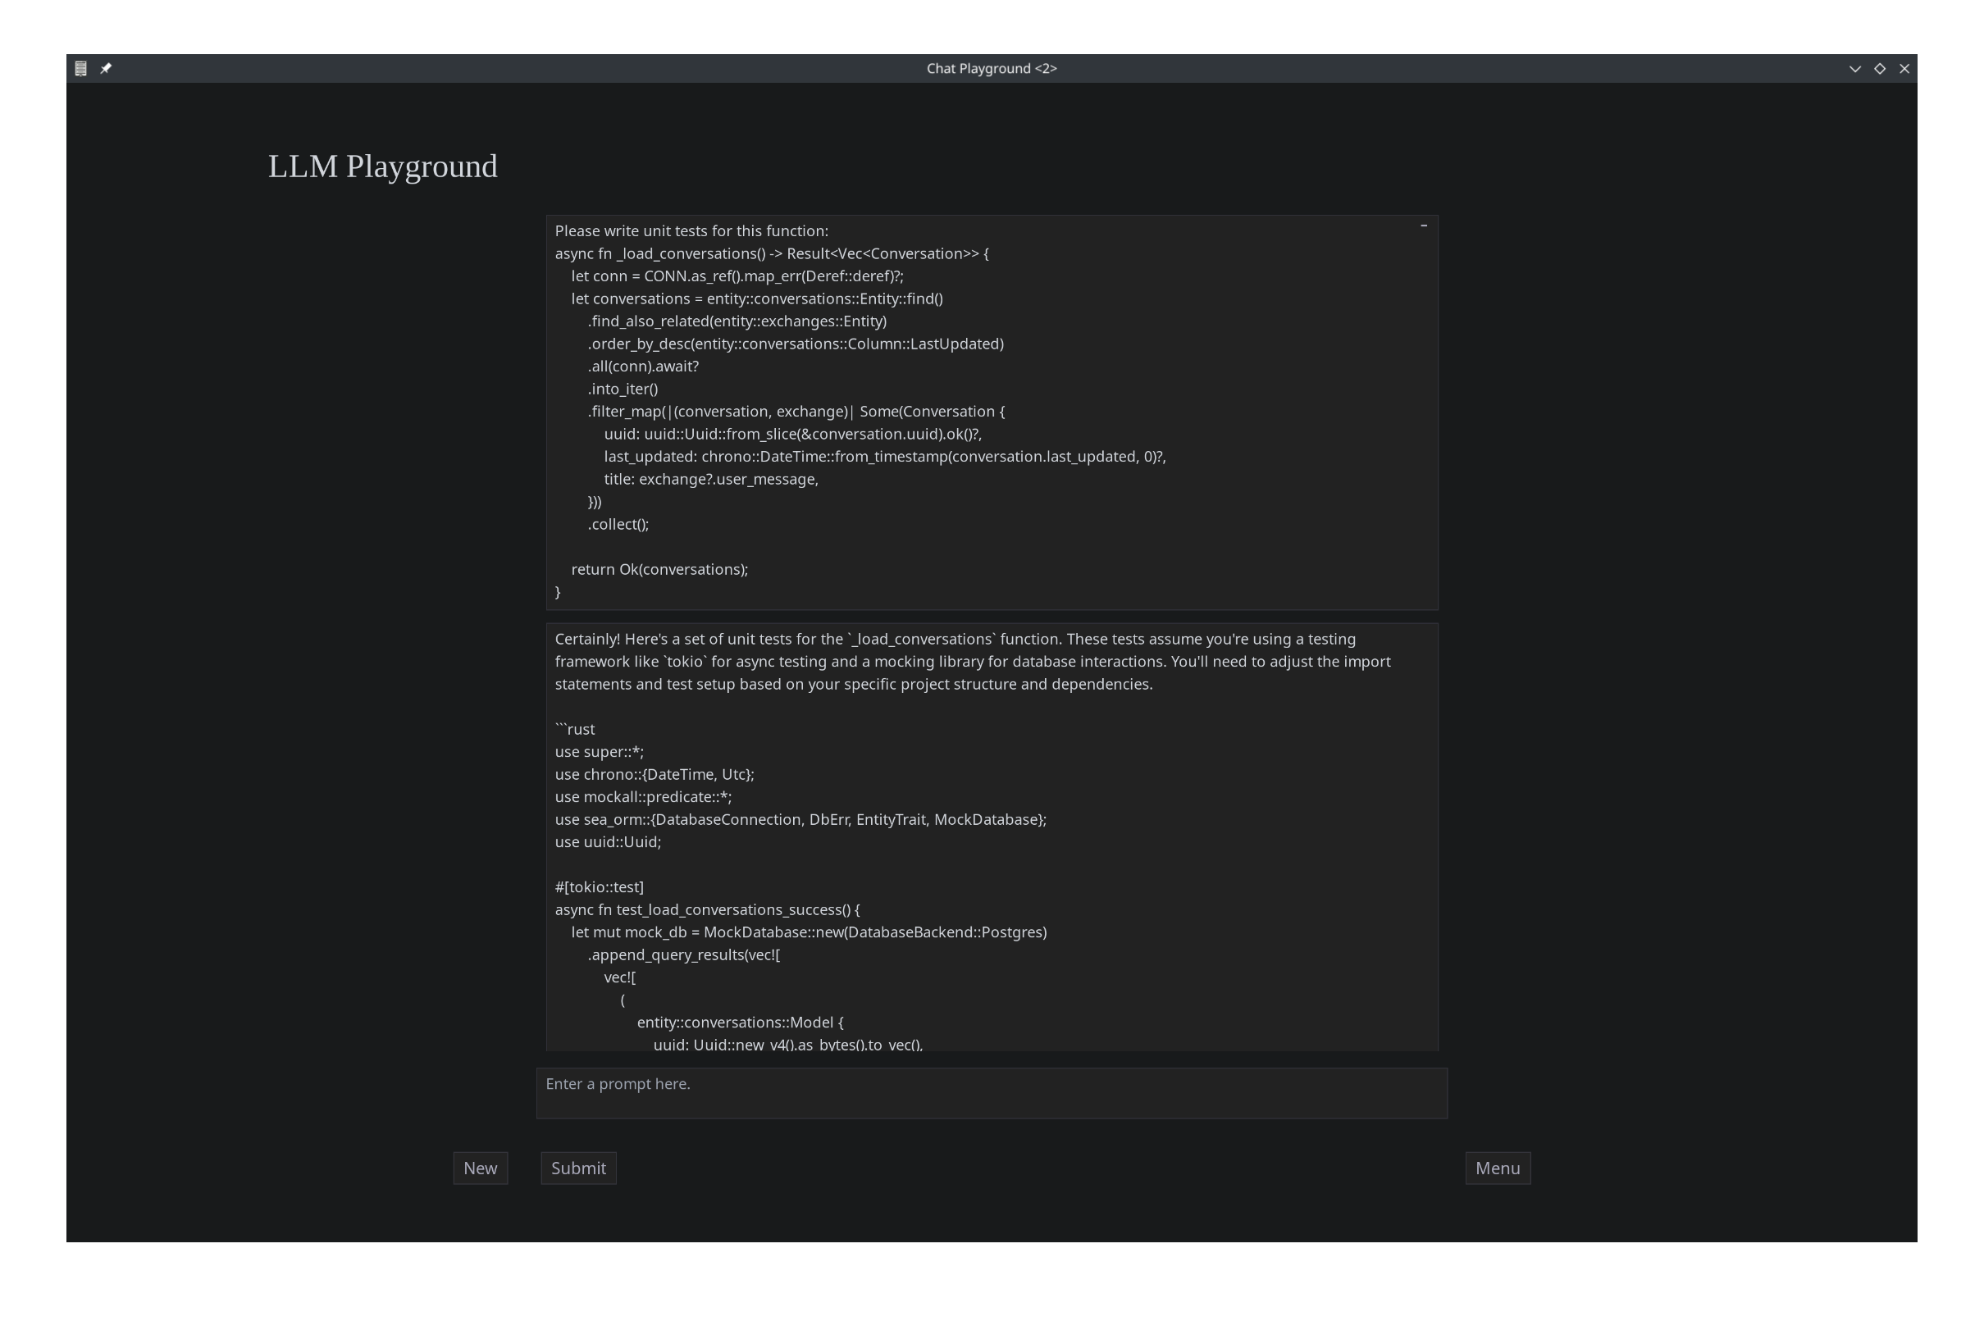Click the 'Chat Playground <2>' title text
The height and width of the screenshot is (1321, 1984).
coord(992,68)
